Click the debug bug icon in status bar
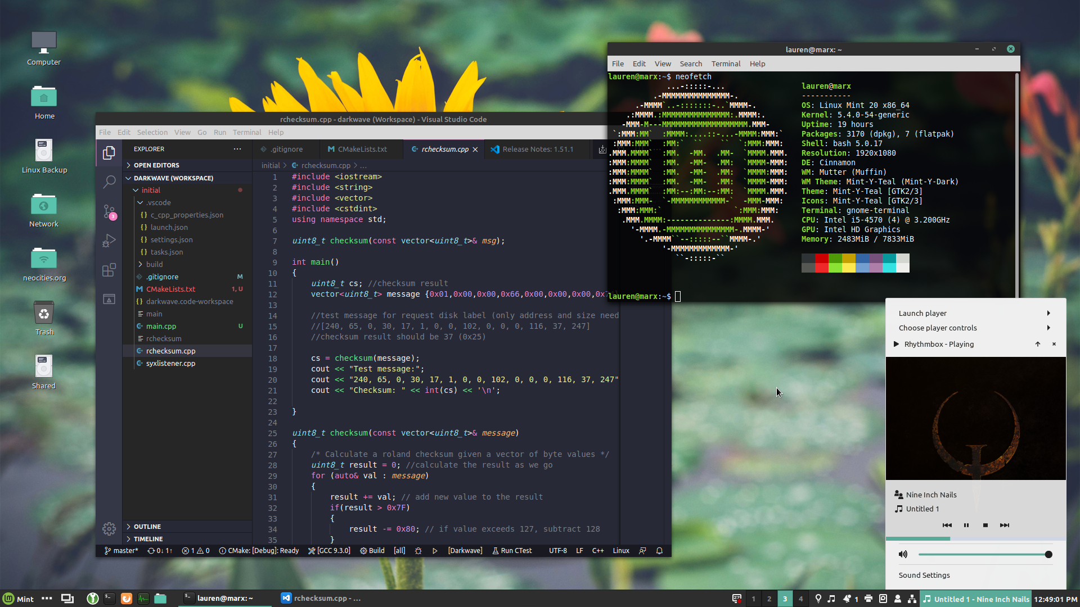The width and height of the screenshot is (1080, 607). tap(418, 551)
